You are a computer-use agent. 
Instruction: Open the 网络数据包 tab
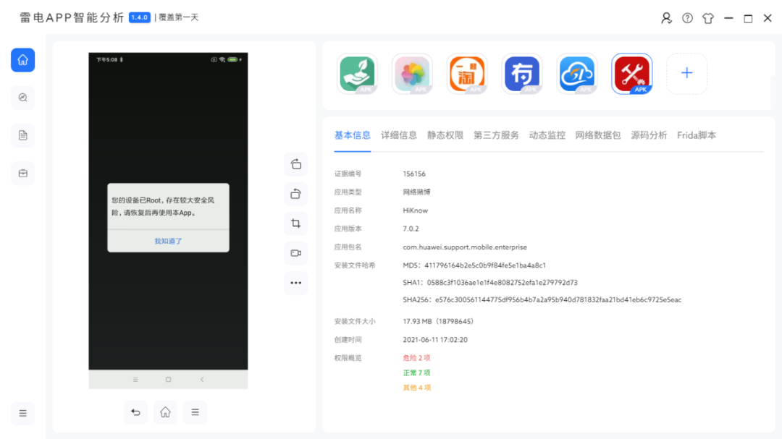pos(598,135)
